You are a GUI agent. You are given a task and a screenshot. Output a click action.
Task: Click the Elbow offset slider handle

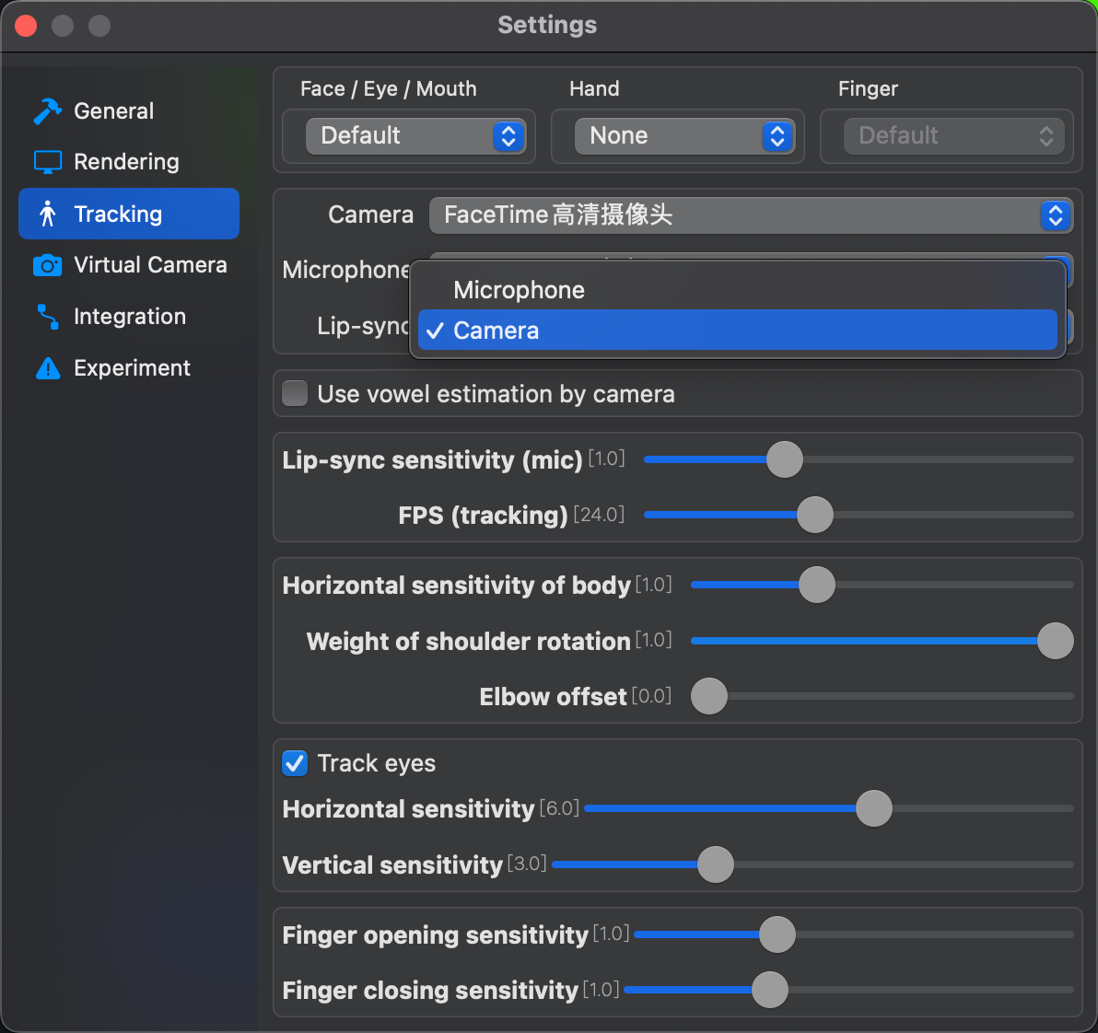709,696
